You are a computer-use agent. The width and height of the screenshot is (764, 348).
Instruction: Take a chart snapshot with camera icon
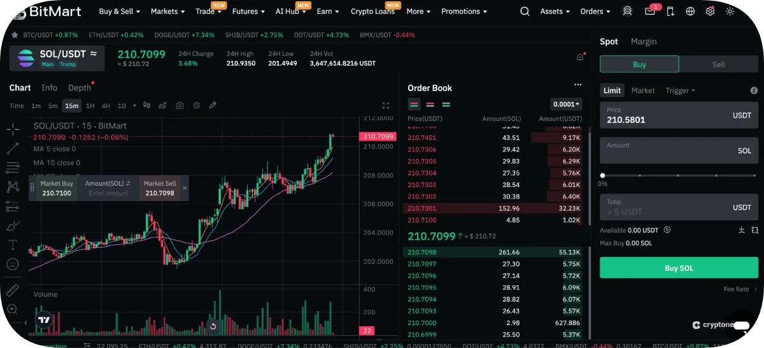pyautogui.click(x=180, y=106)
